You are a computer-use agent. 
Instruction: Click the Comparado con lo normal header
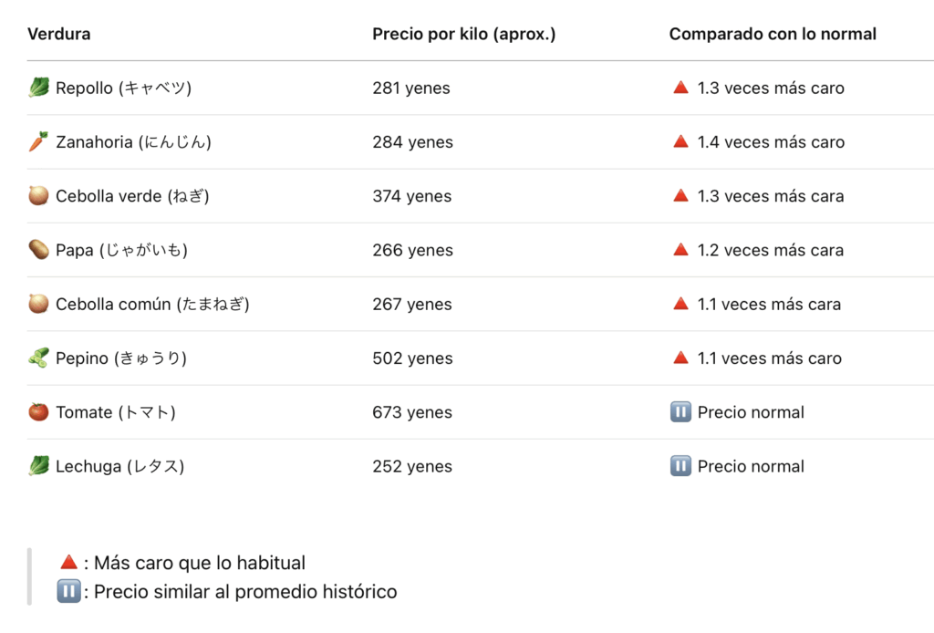point(773,34)
